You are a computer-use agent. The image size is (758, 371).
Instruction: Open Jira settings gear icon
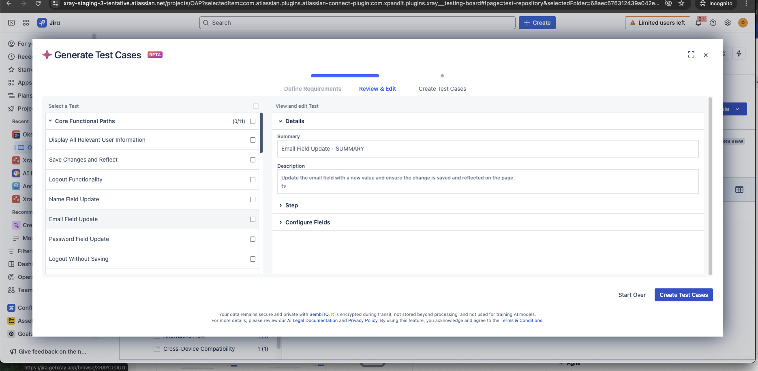[728, 23]
